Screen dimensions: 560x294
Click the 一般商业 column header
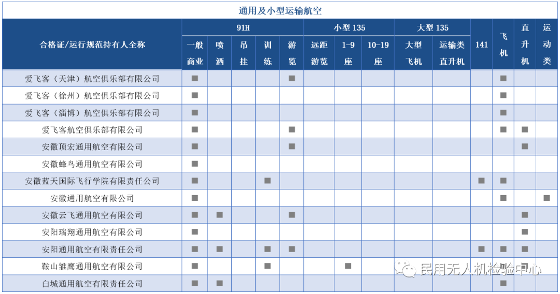coord(194,53)
